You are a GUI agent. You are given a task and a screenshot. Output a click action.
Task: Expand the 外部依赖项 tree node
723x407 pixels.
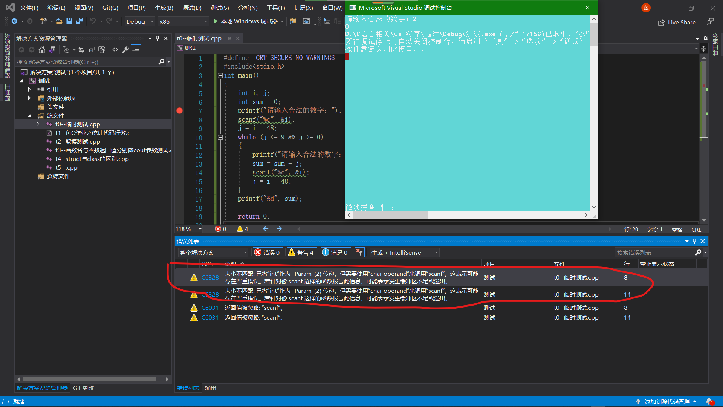(29, 98)
